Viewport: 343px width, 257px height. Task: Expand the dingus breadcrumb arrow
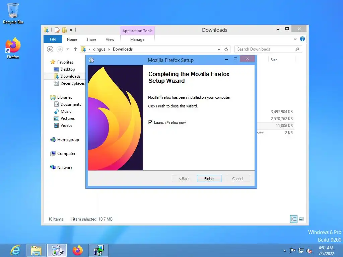[x=109, y=49]
